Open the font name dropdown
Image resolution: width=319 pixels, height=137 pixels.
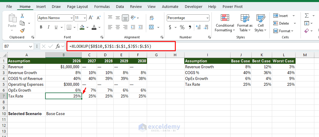(71, 18)
